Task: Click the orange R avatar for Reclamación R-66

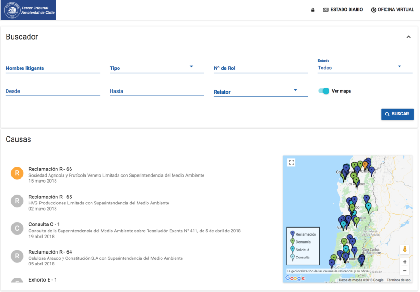Action: (x=17, y=173)
